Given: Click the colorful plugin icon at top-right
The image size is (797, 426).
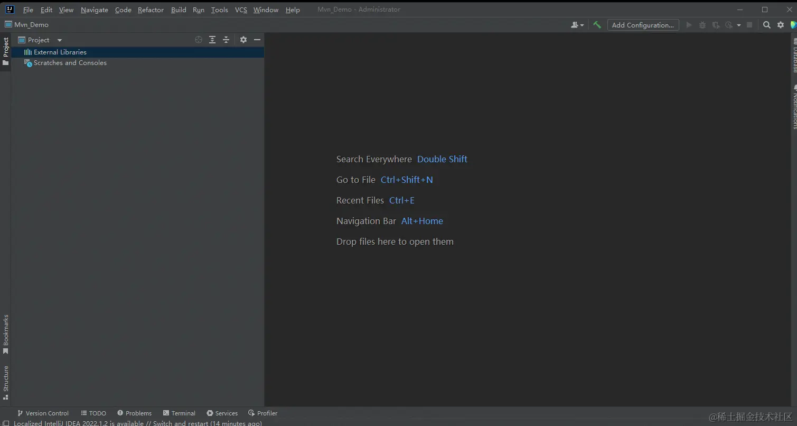Looking at the screenshot, I should (x=793, y=25).
